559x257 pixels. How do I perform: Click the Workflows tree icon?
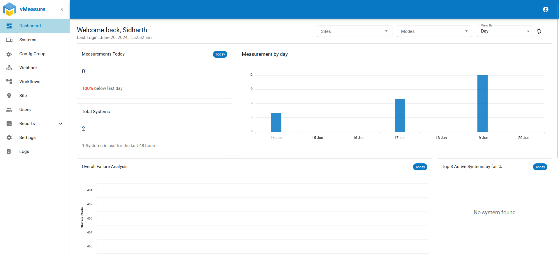pyautogui.click(x=9, y=82)
